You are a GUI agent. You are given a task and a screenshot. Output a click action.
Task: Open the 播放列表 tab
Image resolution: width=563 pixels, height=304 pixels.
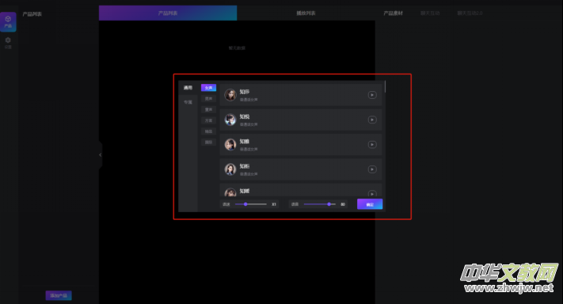(x=306, y=13)
